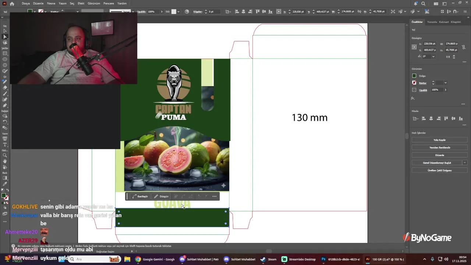Open the Pencere menu
Viewport: 471px width, 265px height.
pos(109,3)
